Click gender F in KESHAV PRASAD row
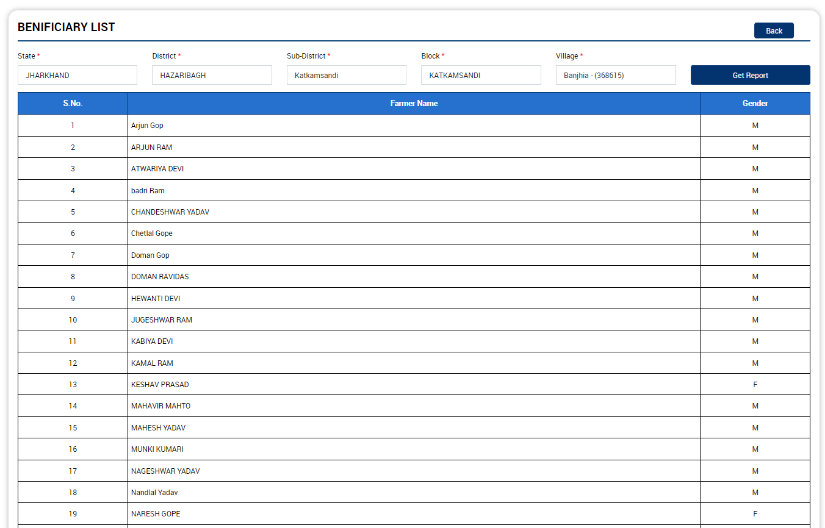The height and width of the screenshot is (528, 825). pyautogui.click(x=755, y=385)
